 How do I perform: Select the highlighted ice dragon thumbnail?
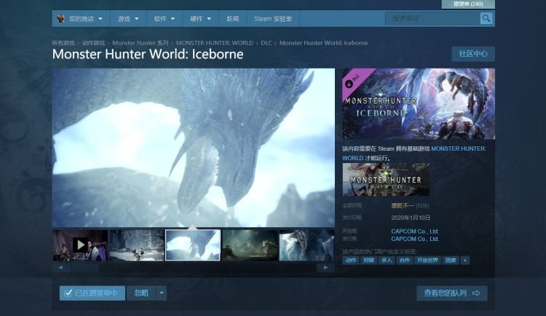point(193,245)
